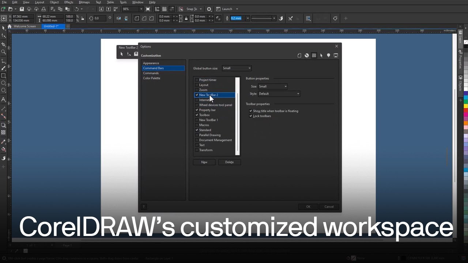The height and width of the screenshot is (263, 468).
Task: Toggle the Lock toolbars checkbox
Action: [251, 116]
